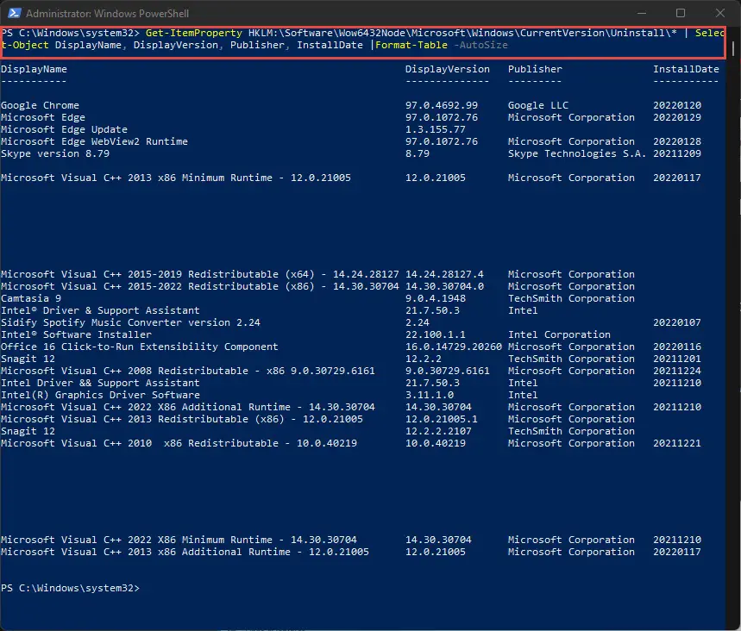This screenshot has height=631, width=741.
Task: Click install date 20211221
Action: pos(677,443)
